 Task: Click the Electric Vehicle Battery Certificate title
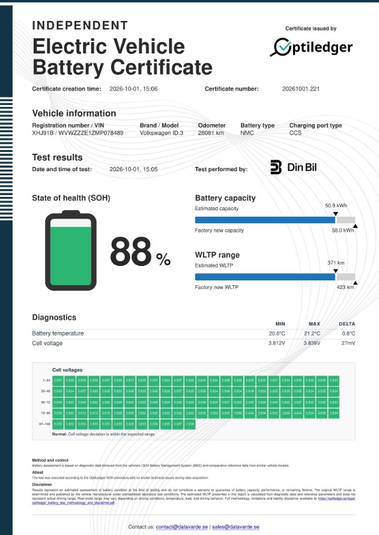coord(123,56)
